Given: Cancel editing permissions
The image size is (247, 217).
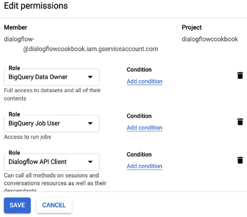Looking at the screenshot, I should coord(54,205).
